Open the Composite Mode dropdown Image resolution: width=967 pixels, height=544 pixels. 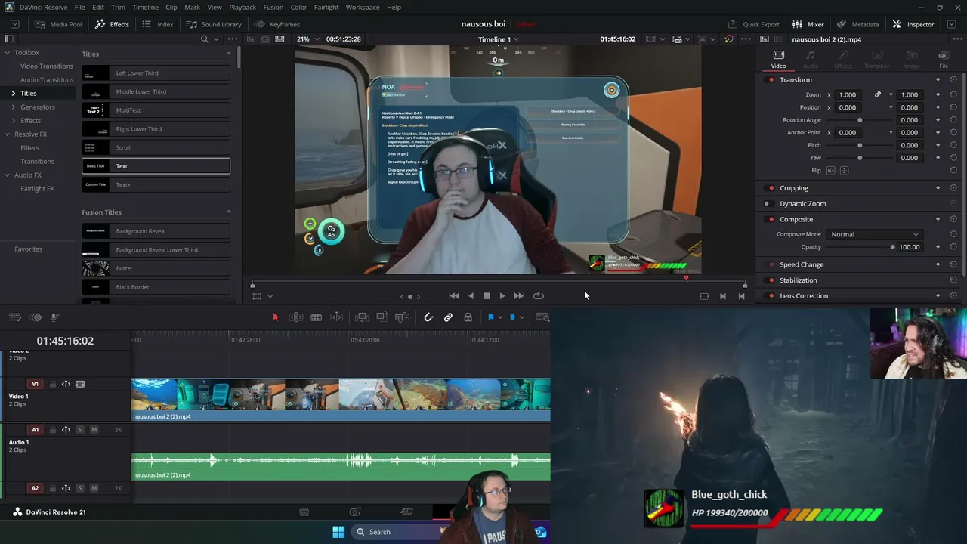pyautogui.click(x=874, y=234)
